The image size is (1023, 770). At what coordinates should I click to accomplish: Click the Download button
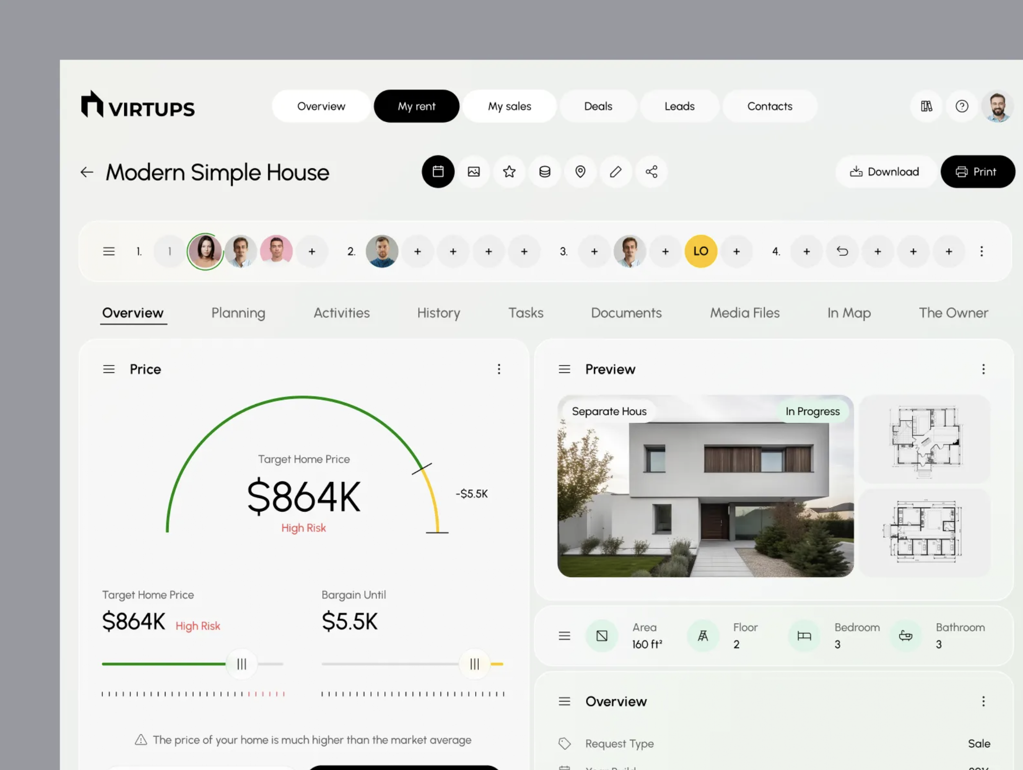pyautogui.click(x=885, y=172)
